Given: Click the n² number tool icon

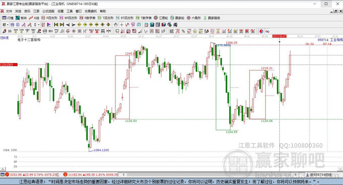Looking at the screenshot, I should (56, 31).
